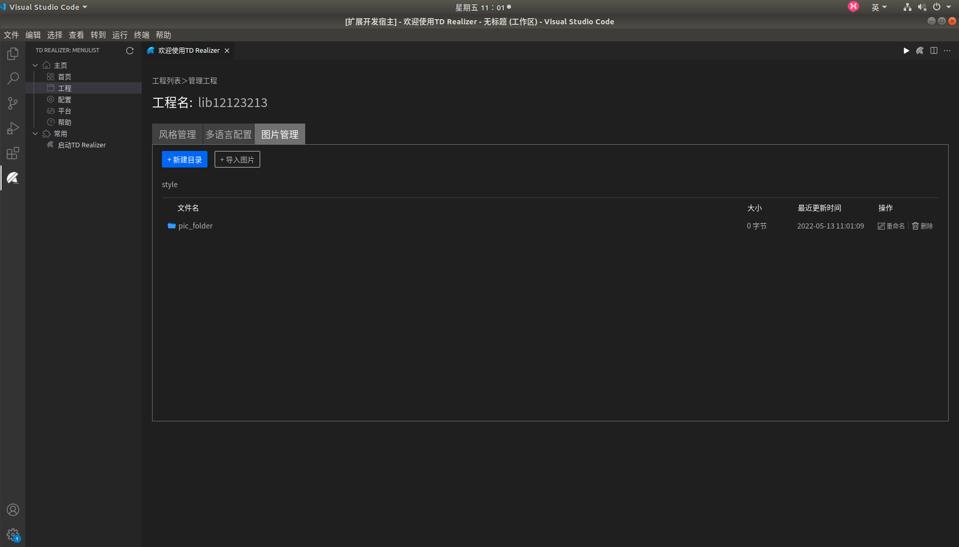Collapse the 常用 tree section
959x547 pixels.
point(35,134)
